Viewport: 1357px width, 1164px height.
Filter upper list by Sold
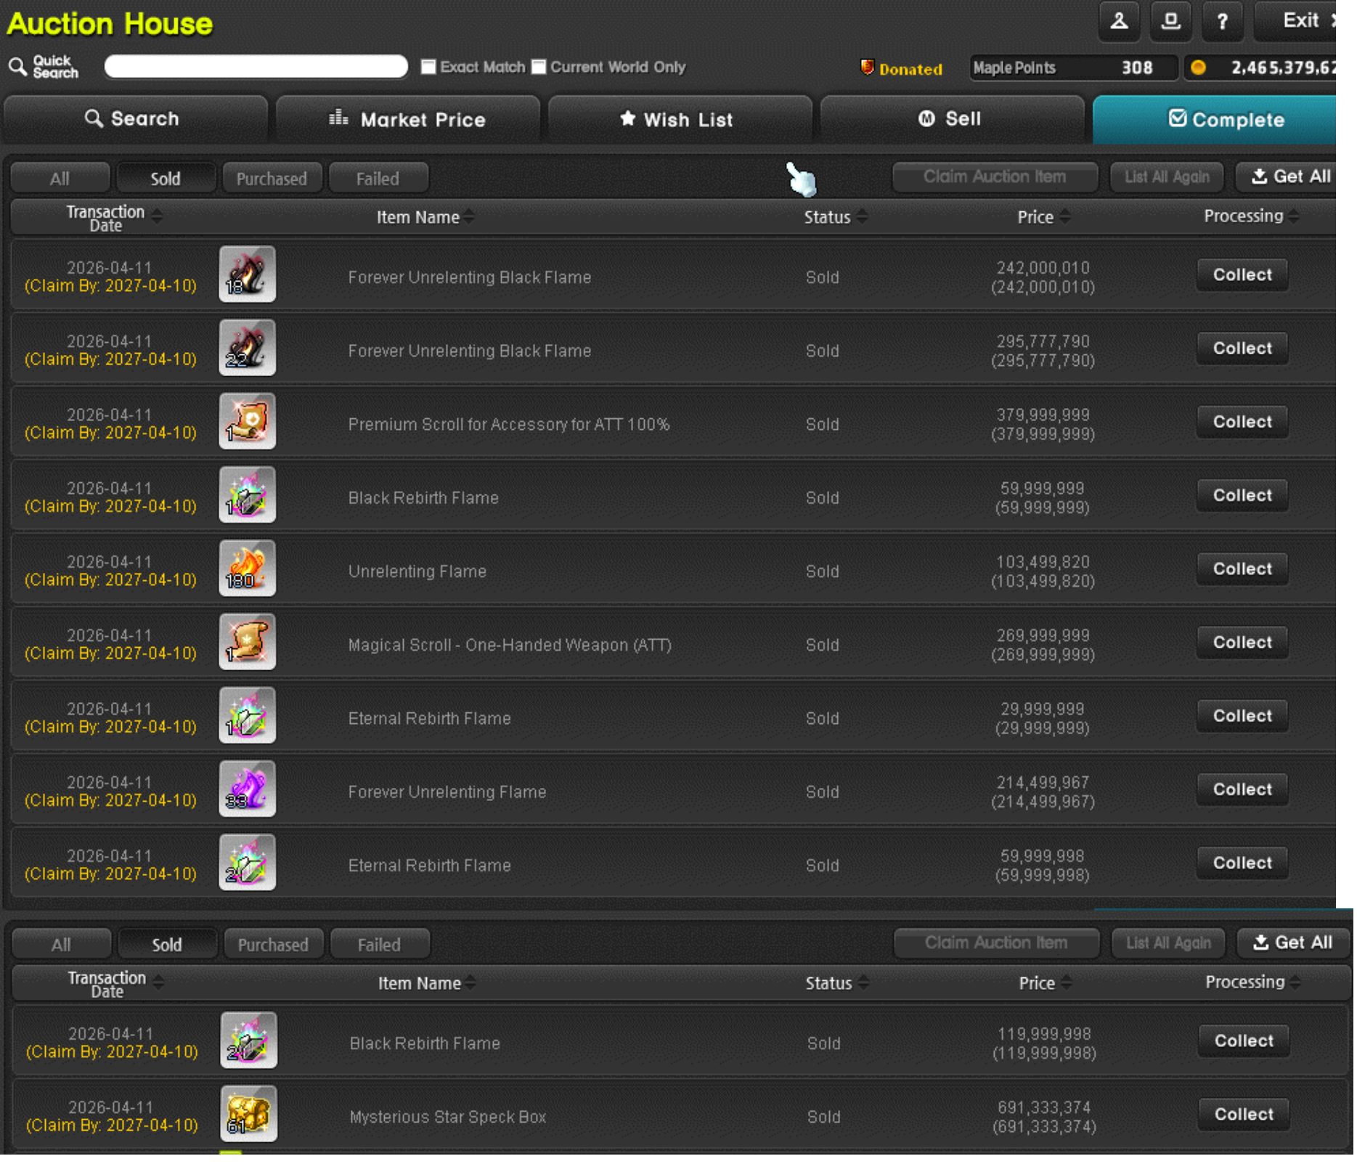click(166, 178)
